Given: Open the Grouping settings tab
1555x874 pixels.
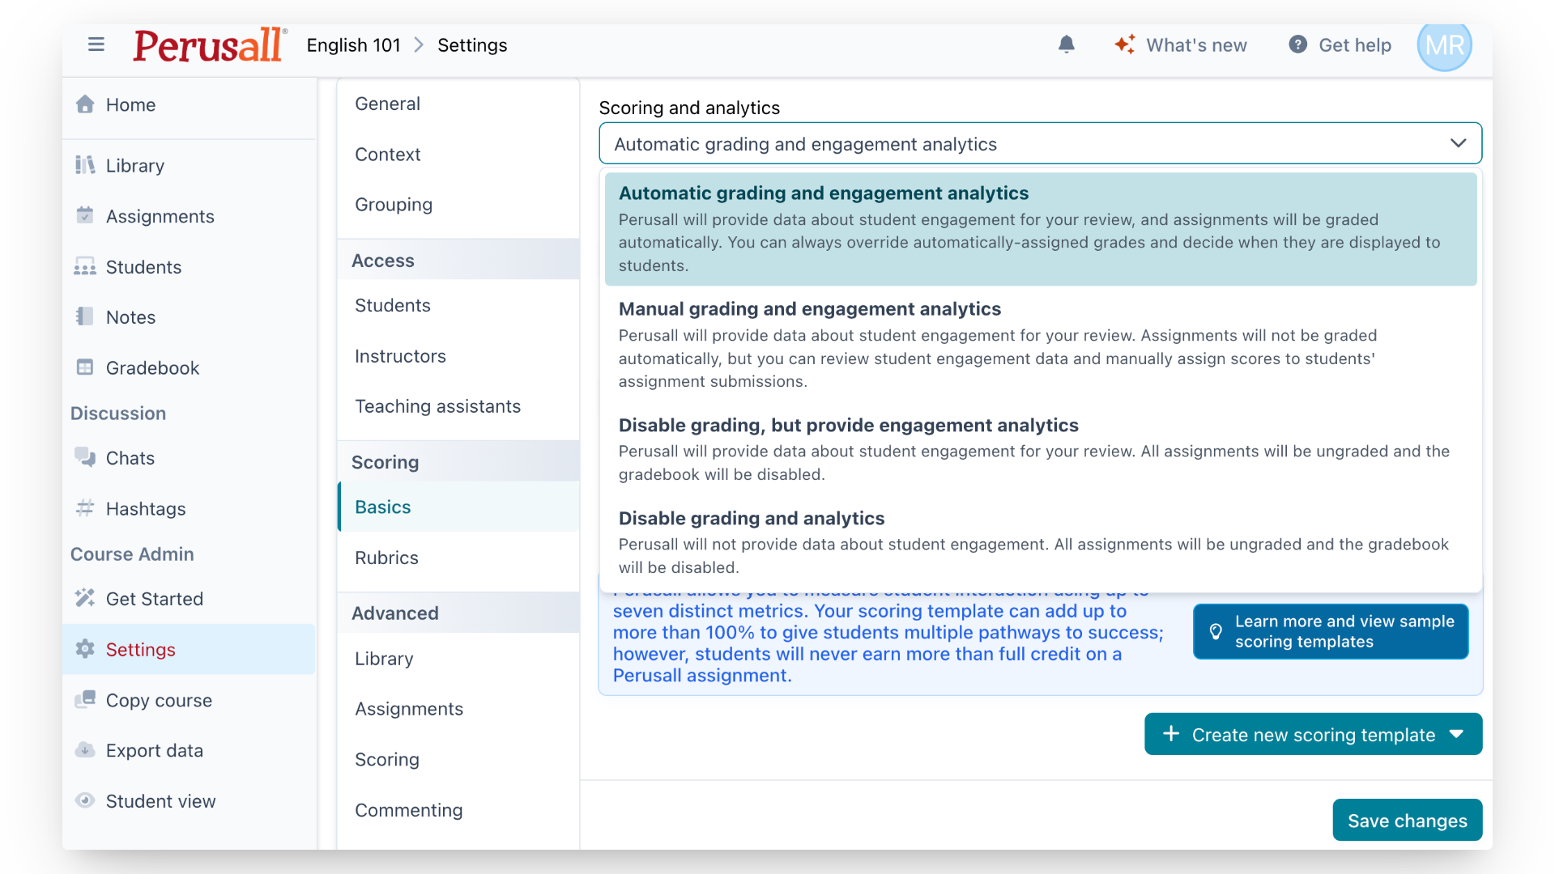Looking at the screenshot, I should point(458,204).
